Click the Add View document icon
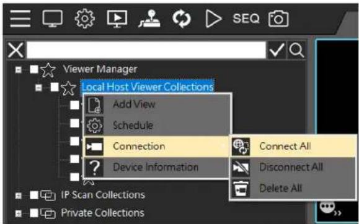This screenshot has width=359, height=224. point(95,105)
